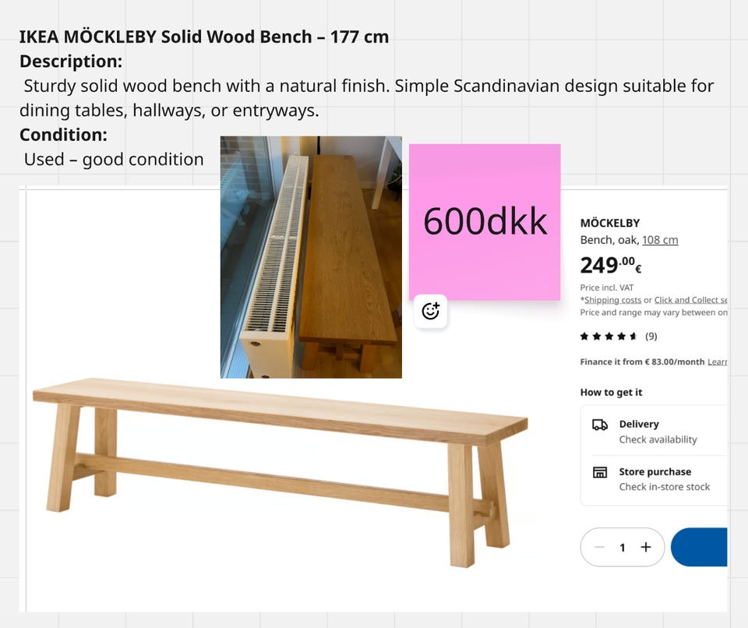Click the Learn link beside Finance
Viewport: 748px width, 628px height.
[x=717, y=362]
